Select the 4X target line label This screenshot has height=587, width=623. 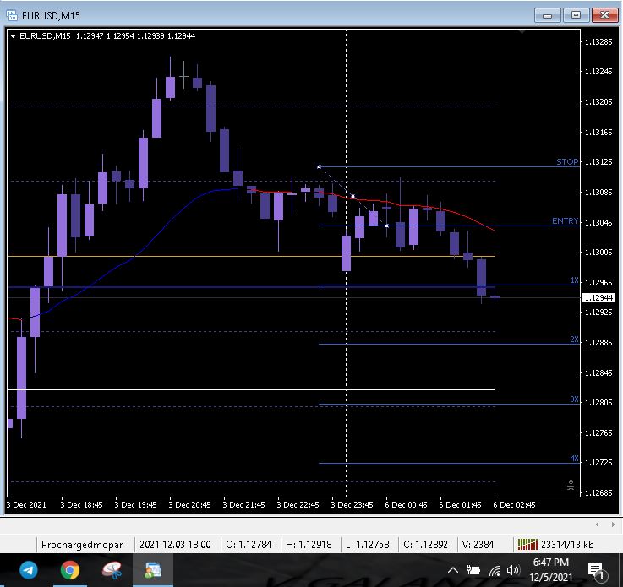(574, 458)
